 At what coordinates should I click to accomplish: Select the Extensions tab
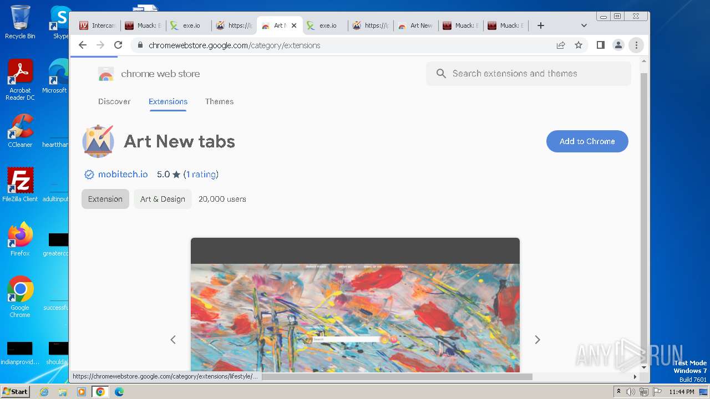(x=168, y=101)
